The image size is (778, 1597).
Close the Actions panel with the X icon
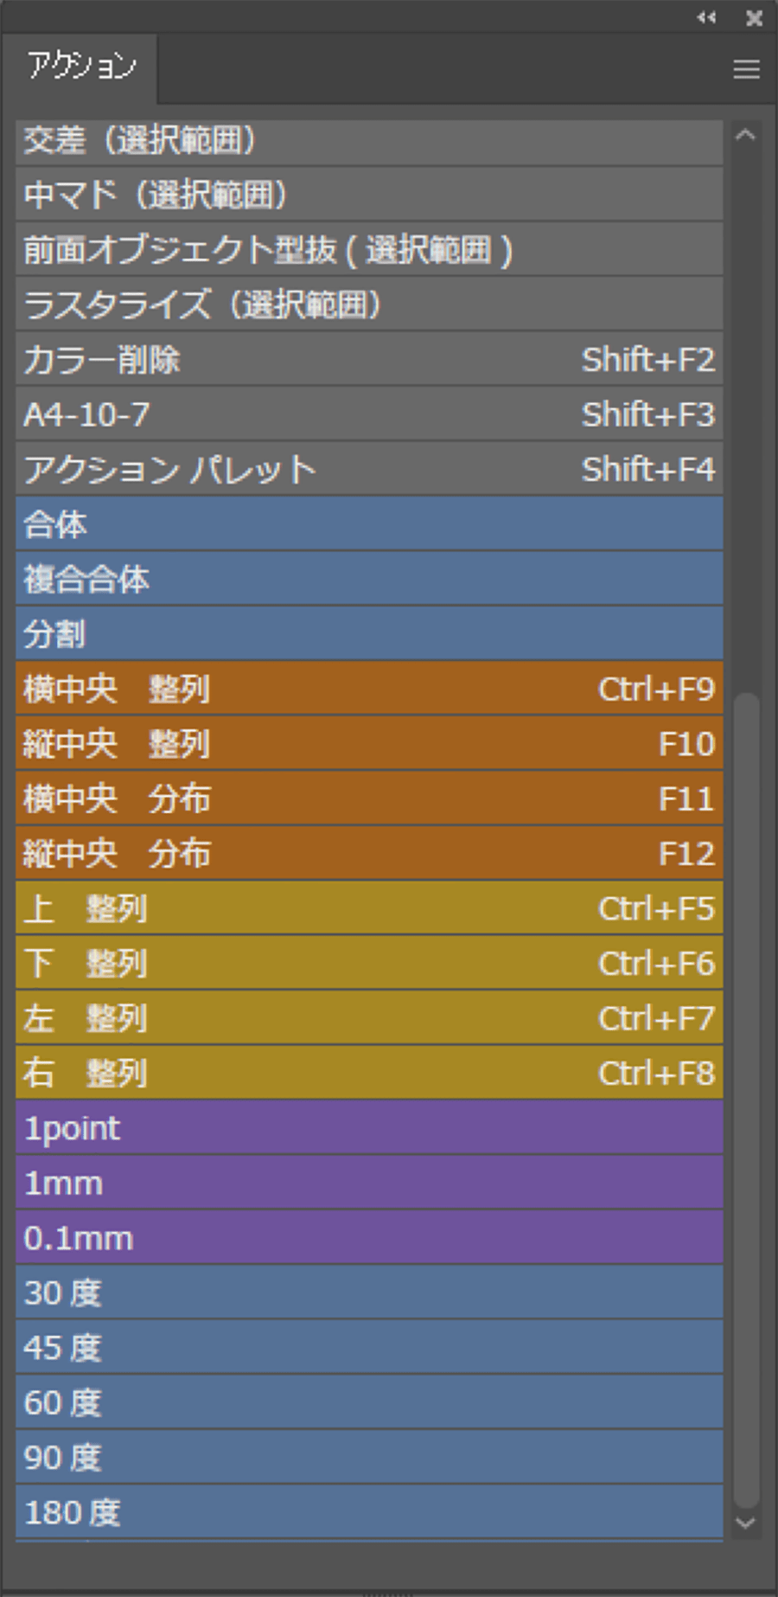(x=754, y=17)
